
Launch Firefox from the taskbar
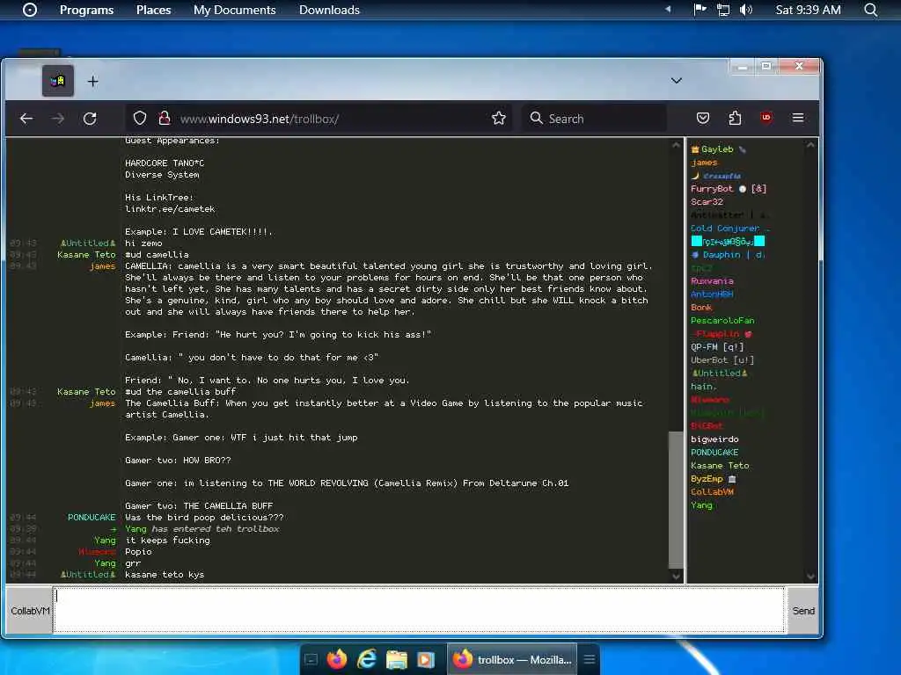337,659
